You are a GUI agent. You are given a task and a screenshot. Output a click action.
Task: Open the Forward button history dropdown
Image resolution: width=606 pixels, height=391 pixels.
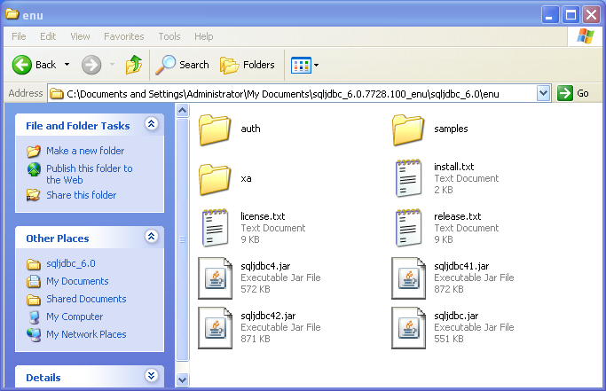[112, 65]
